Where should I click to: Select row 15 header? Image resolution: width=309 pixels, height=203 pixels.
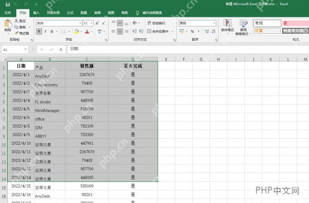[x=4, y=187]
